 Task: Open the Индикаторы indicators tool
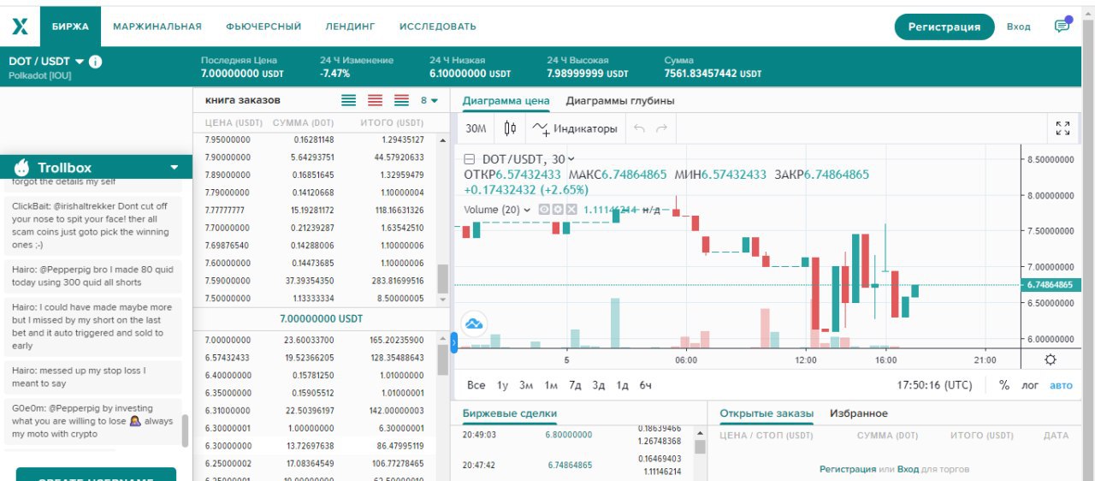coord(574,128)
